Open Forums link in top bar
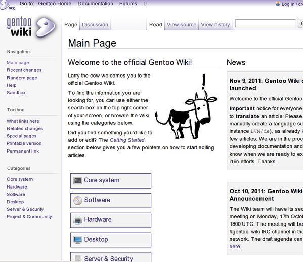The height and width of the screenshot is (262, 303). pyautogui.click(x=128, y=4)
